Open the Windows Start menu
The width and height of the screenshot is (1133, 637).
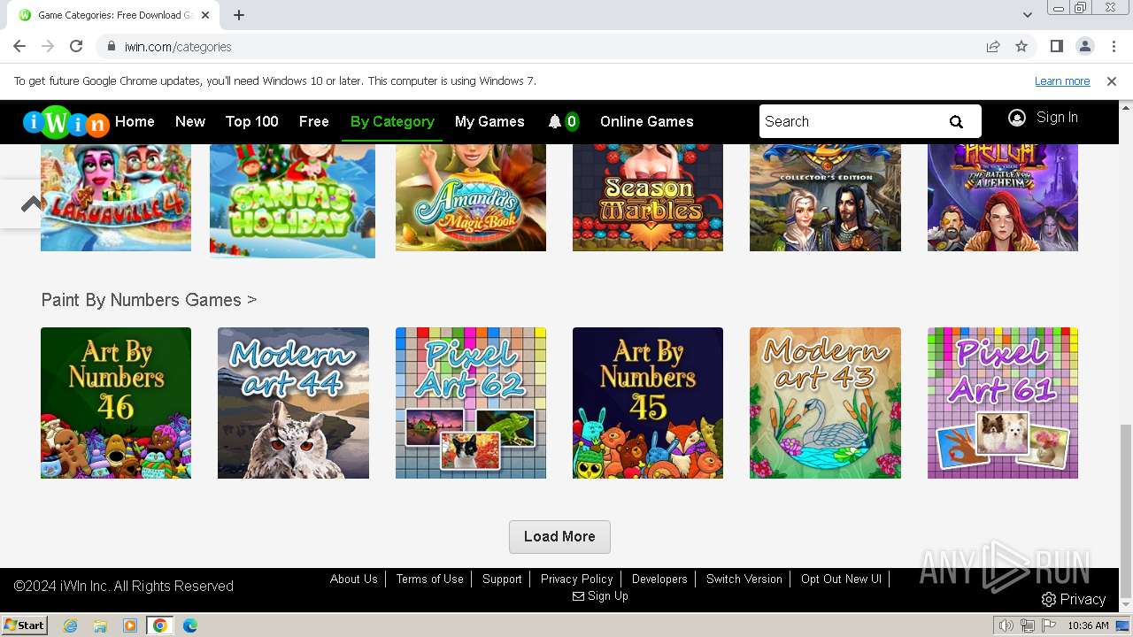pos(24,625)
